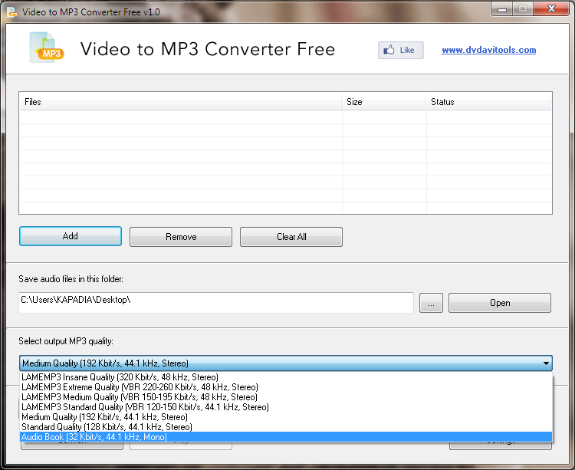Viewport: 575px width, 470px height.
Task: Click the Remove button
Action: (x=181, y=237)
